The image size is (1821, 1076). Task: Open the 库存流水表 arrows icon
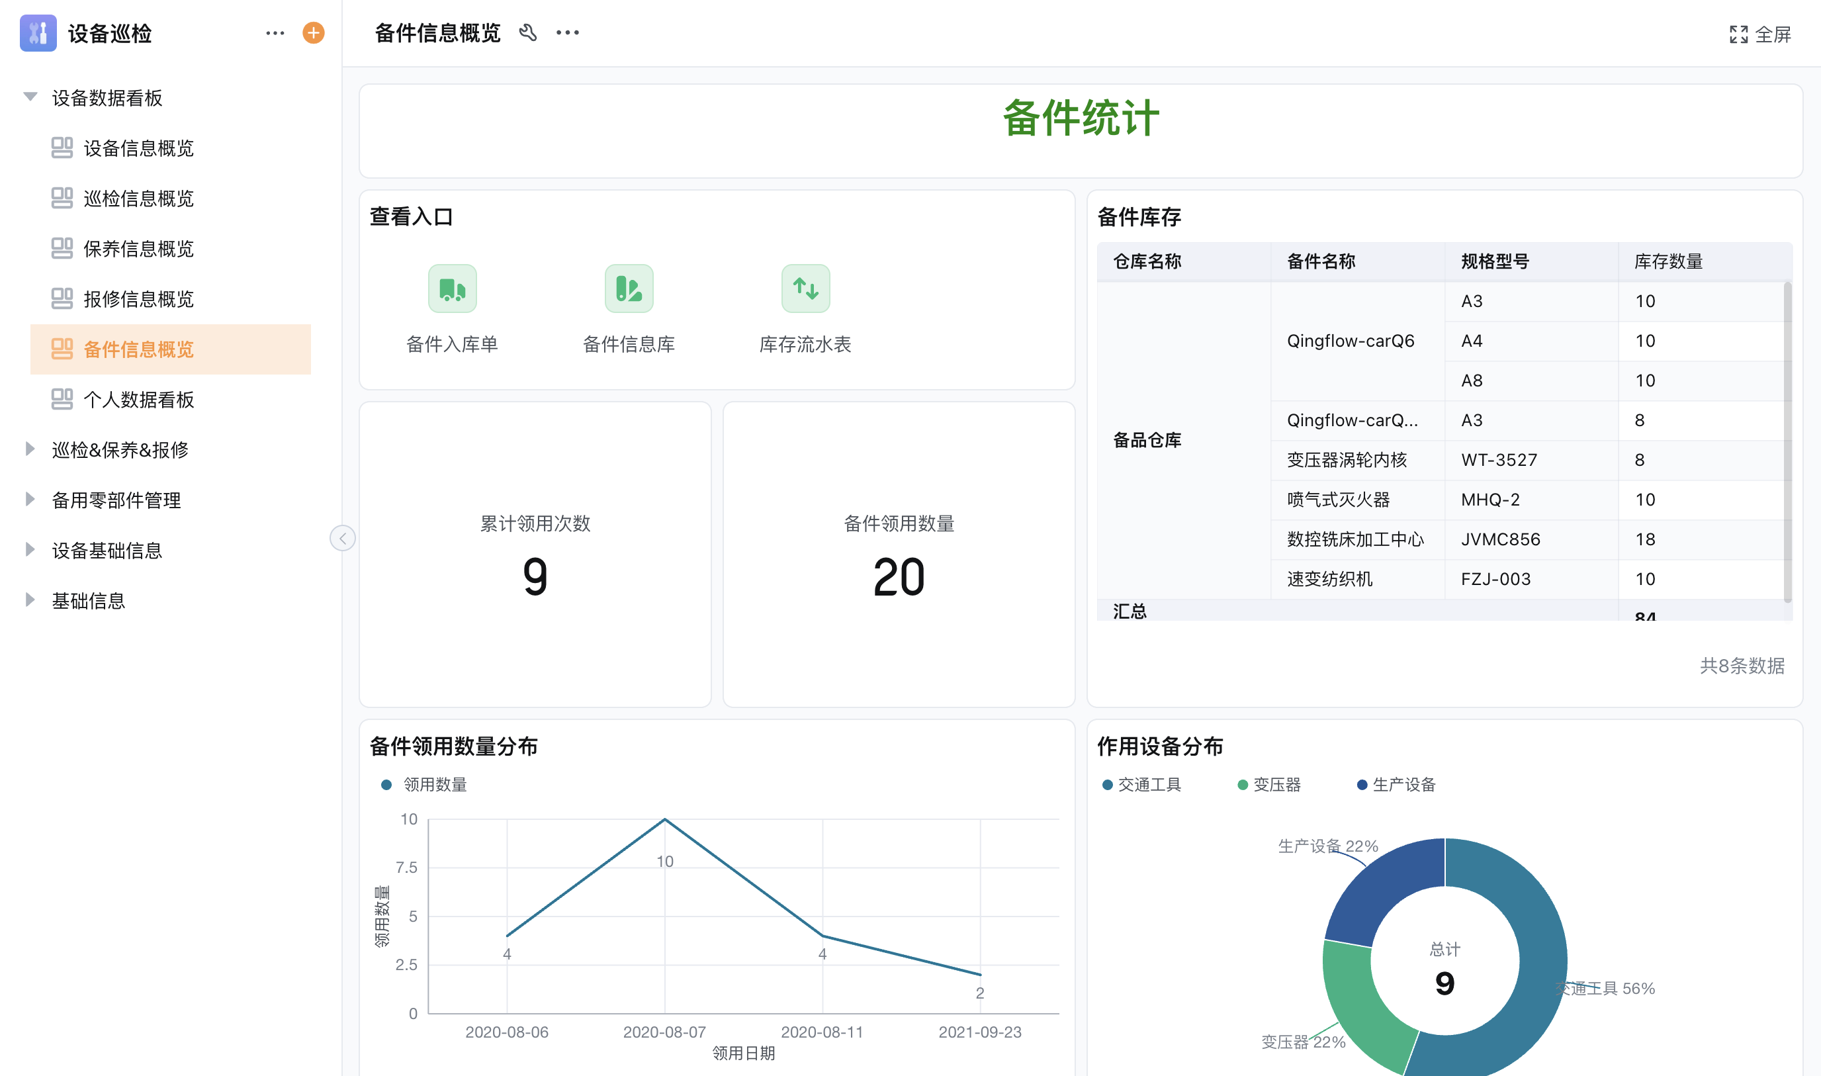click(x=805, y=289)
